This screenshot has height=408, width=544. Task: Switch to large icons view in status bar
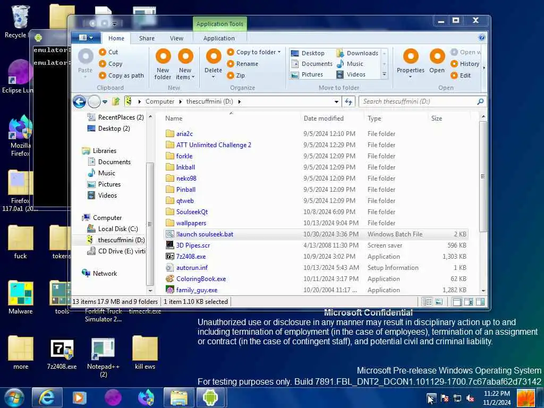point(439,302)
